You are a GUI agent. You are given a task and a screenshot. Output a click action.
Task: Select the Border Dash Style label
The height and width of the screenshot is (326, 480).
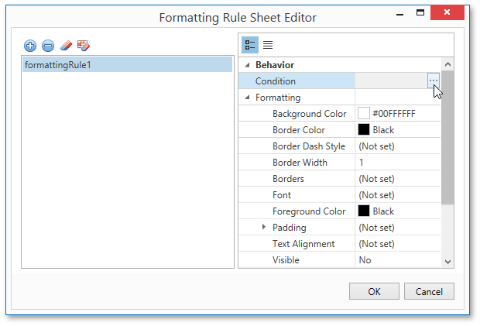tap(309, 146)
